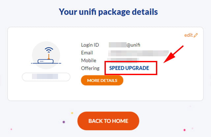Click the Offering label
This screenshot has width=211, height=137.
(x=90, y=68)
